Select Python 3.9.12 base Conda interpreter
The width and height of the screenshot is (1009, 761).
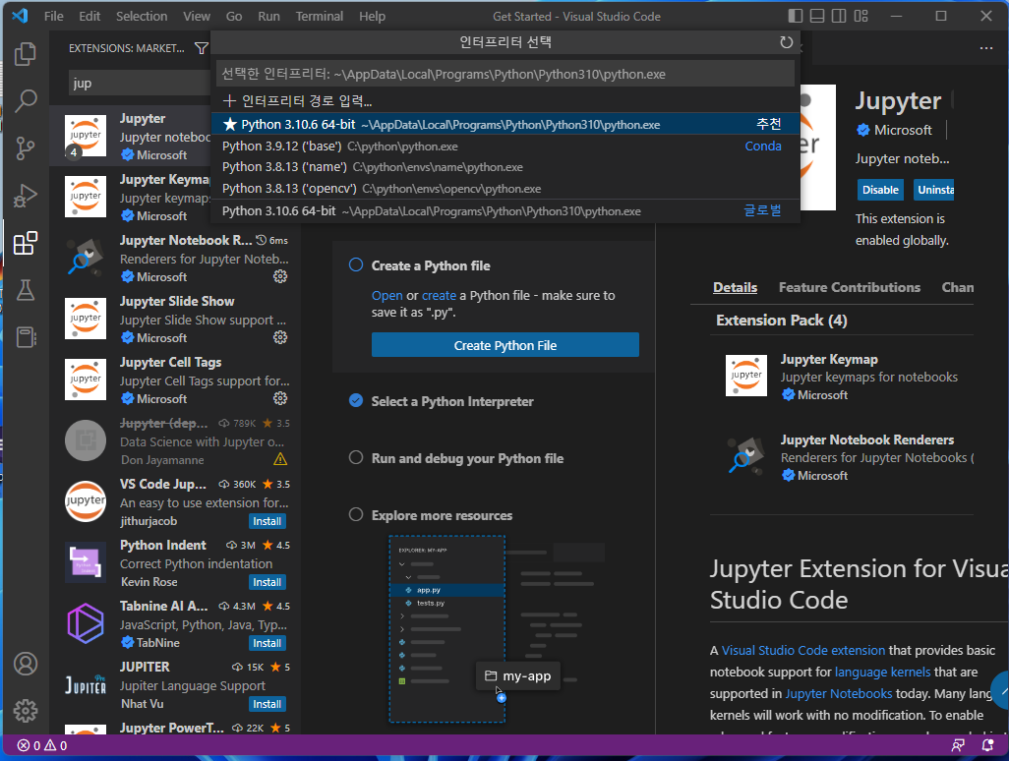click(x=505, y=146)
